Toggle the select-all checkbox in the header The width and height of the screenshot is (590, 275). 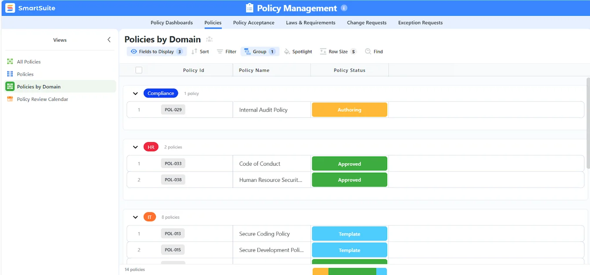click(x=139, y=70)
